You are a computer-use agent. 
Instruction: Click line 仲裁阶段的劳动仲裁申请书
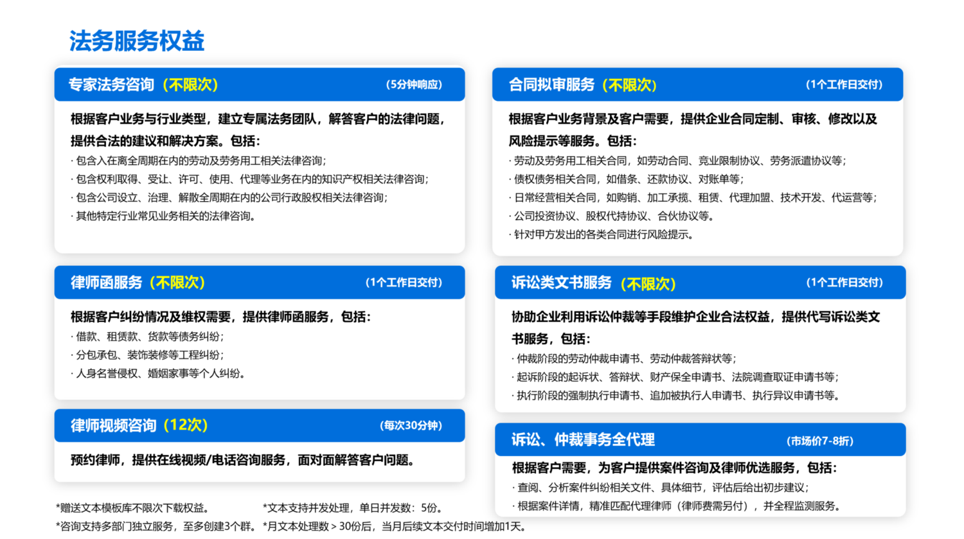(x=623, y=358)
